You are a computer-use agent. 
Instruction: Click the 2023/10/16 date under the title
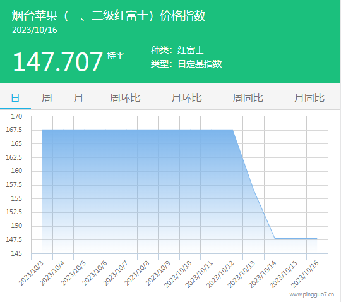(x=35, y=30)
